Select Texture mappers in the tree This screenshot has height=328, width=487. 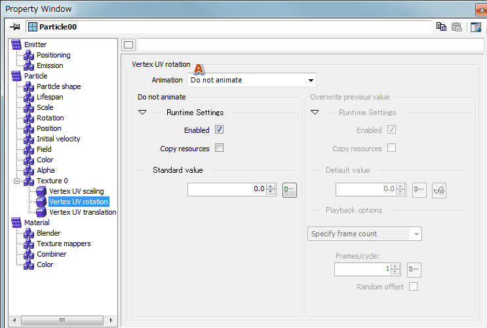click(64, 244)
